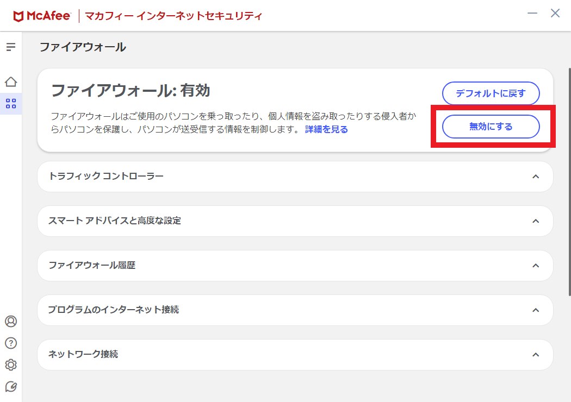The height and width of the screenshot is (402, 571).
Task: Expand the ファイアウォール履歴 chevron
Action: (536, 266)
